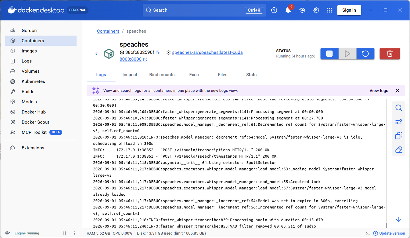Click the Containers breadcrumb link
This screenshot has width=410, height=238.
pyautogui.click(x=108, y=31)
